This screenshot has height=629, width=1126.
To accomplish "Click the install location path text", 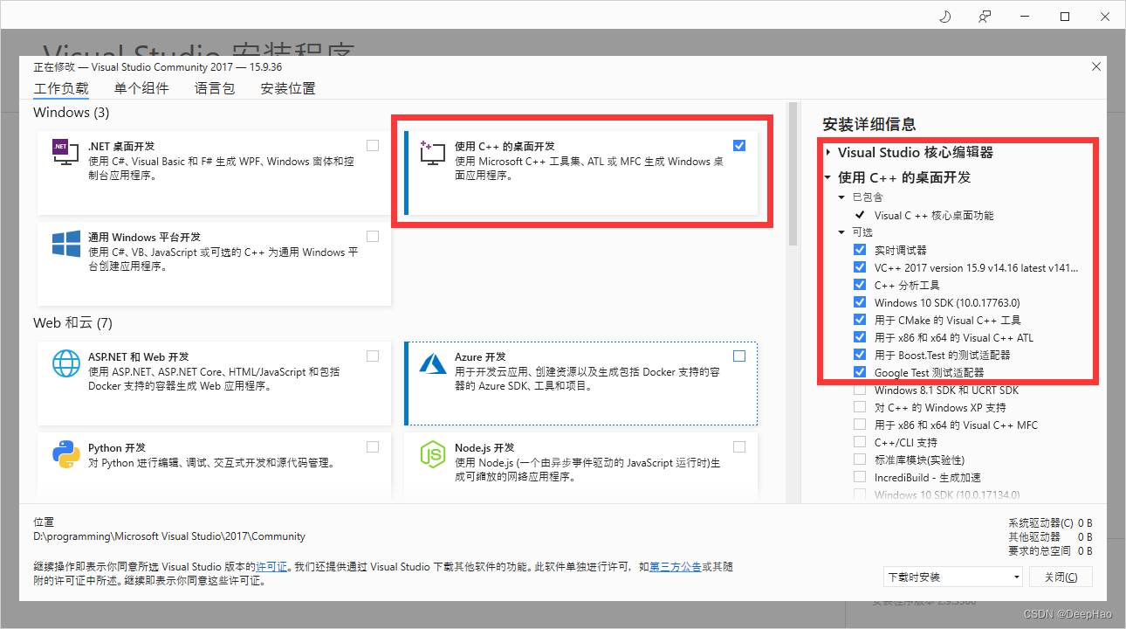I will pos(169,536).
